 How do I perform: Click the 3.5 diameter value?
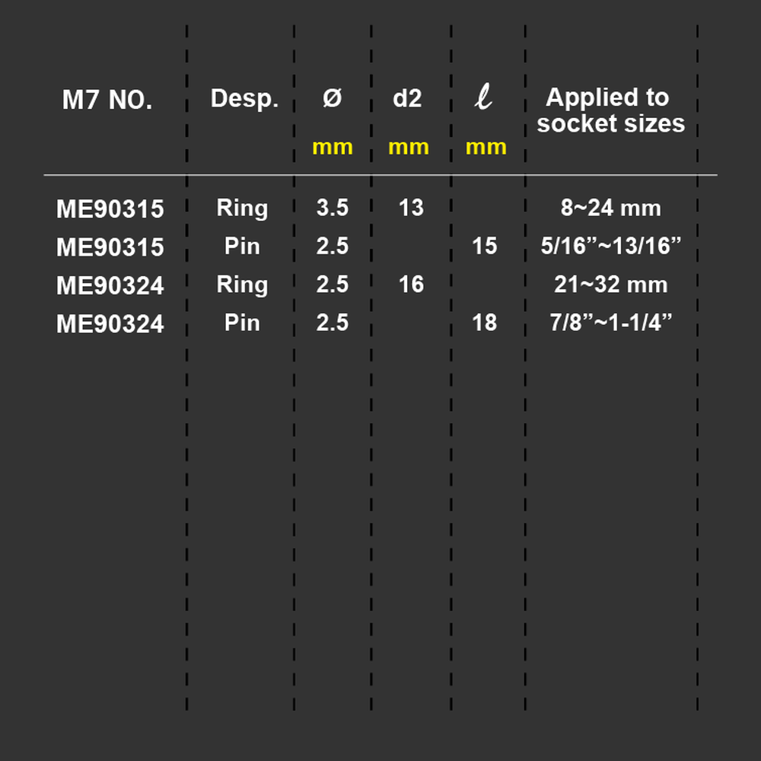[333, 208]
